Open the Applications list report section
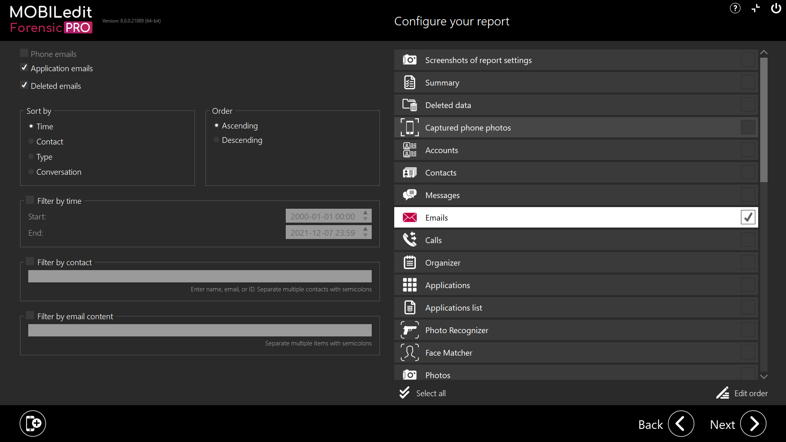 (454, 308)
